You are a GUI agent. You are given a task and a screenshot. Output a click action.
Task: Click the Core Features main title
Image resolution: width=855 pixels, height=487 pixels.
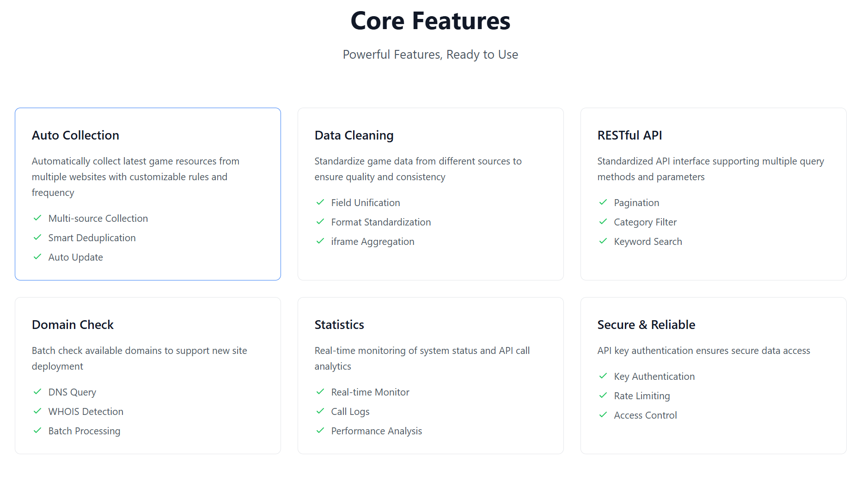click(430, 21)
